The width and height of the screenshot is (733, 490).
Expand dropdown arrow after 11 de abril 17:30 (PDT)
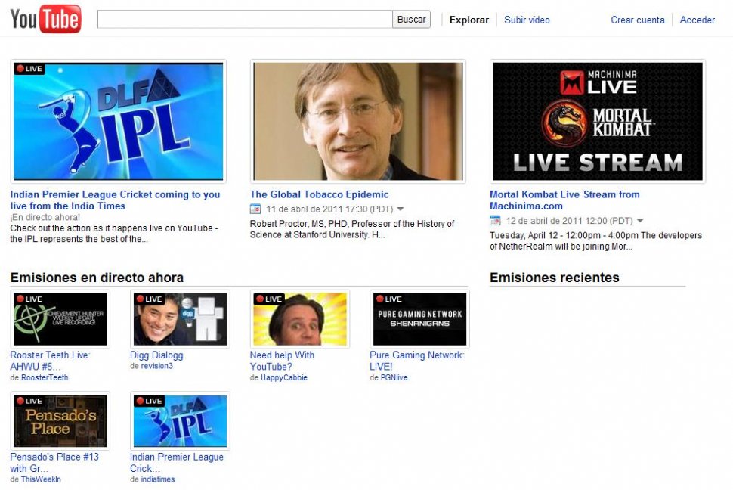401,209
